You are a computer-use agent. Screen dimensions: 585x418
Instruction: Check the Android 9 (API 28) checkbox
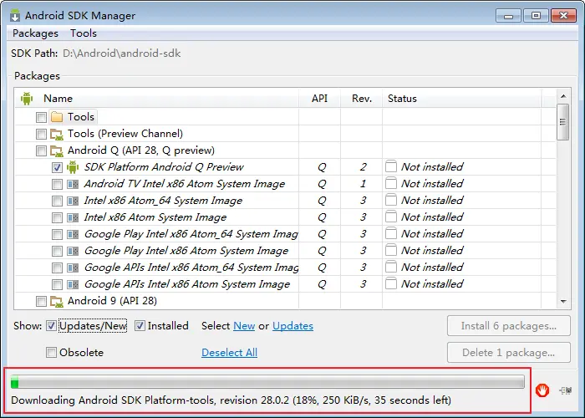(x=41, y=301)
